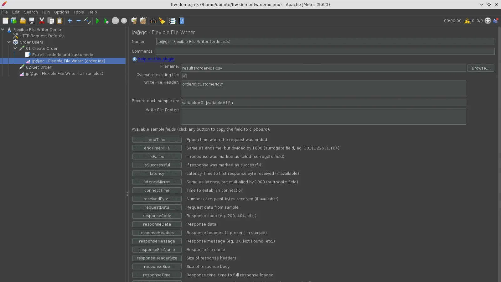The width and height of the screenshot is (501, 282).
Task: Open the Templates toolbar icon
Action: click(14, 21)
